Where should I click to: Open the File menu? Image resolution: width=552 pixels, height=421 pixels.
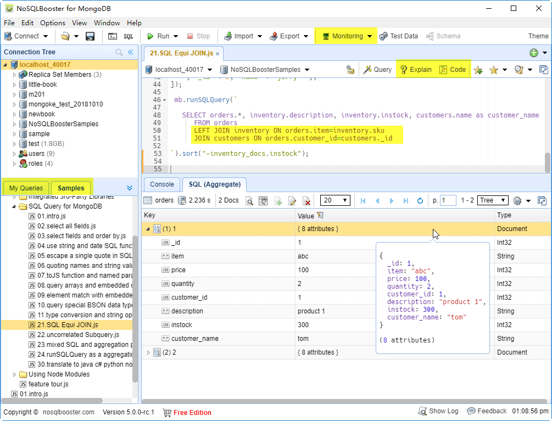tap(9, 23)
